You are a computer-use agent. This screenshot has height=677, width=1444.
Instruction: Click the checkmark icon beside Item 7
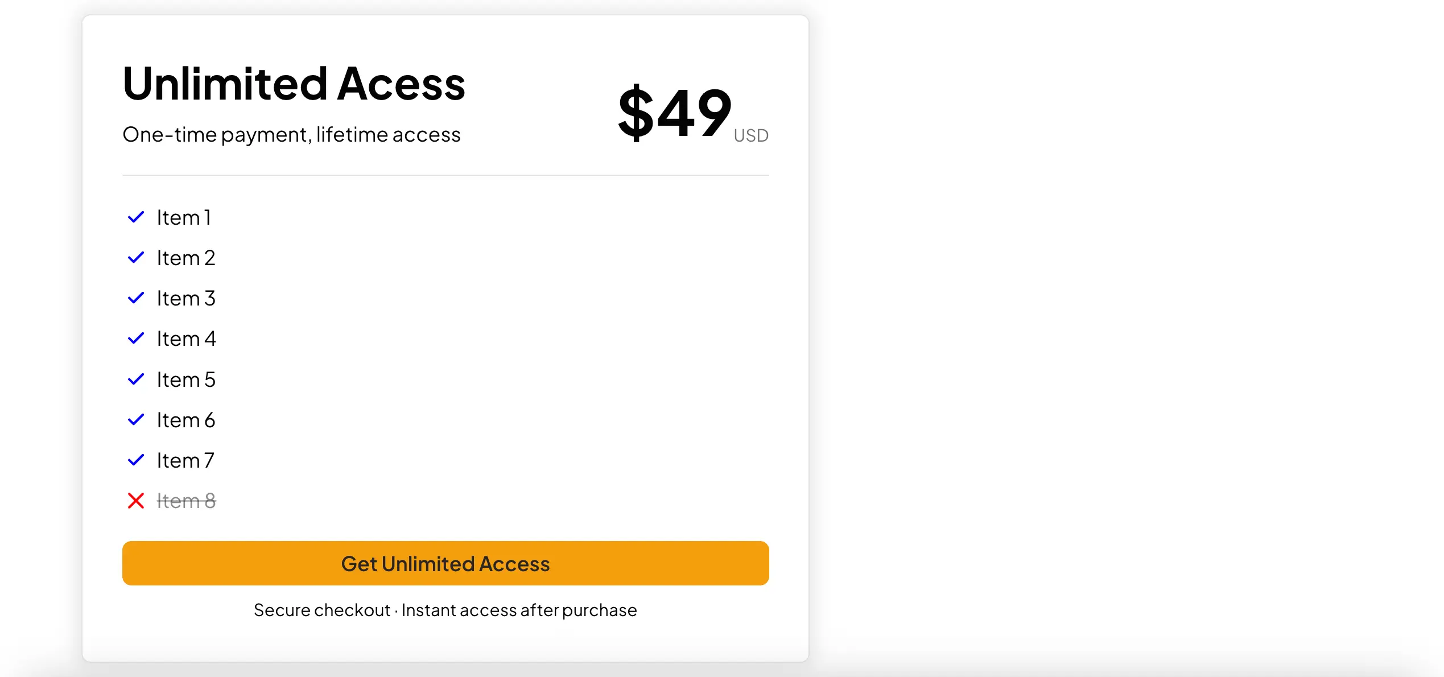136,460
